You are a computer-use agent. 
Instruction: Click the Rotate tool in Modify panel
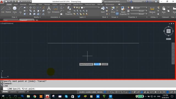click(34, 8)
